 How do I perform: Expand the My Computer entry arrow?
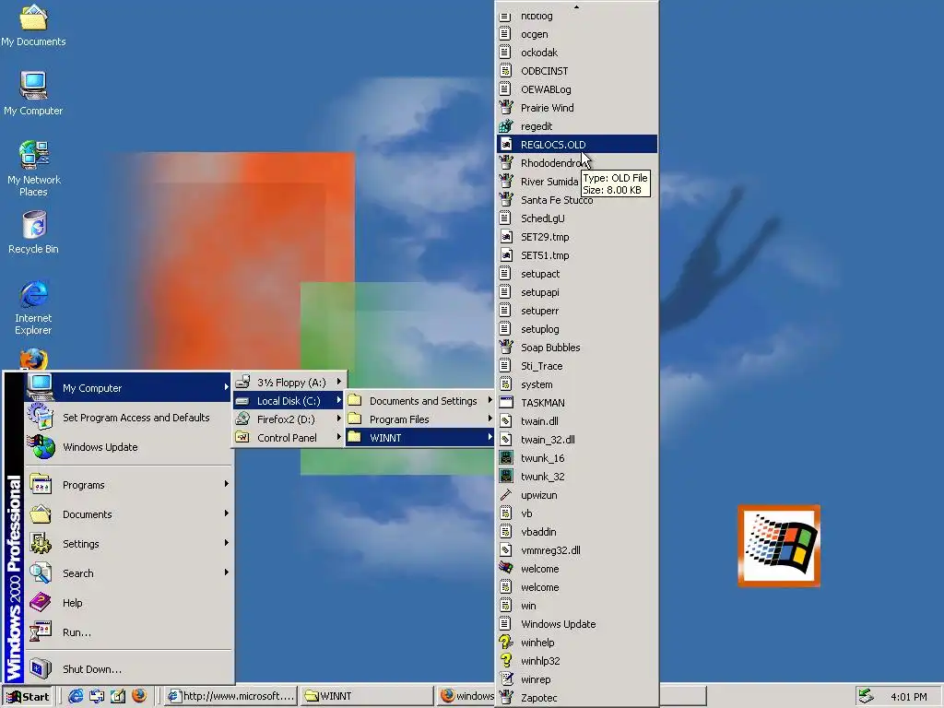tap(227, 387)
